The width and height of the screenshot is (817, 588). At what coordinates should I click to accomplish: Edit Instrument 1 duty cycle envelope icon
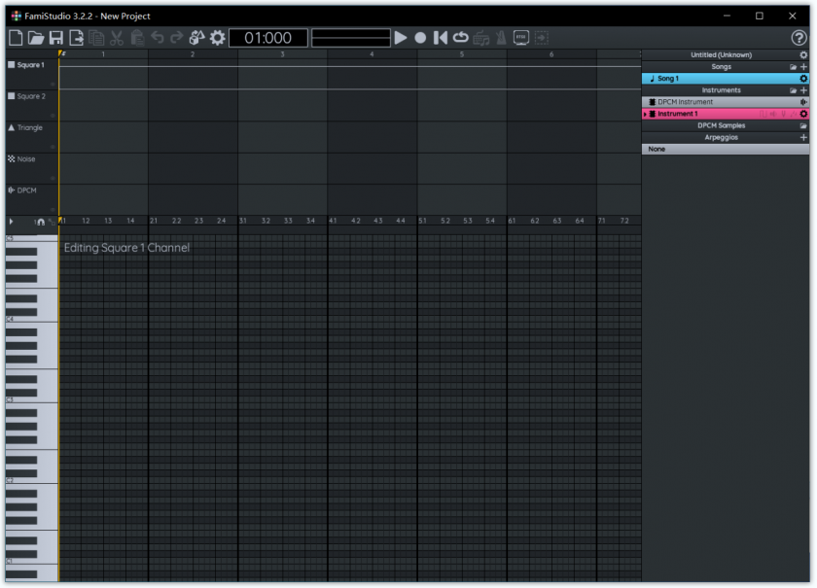tap(763, 114)
